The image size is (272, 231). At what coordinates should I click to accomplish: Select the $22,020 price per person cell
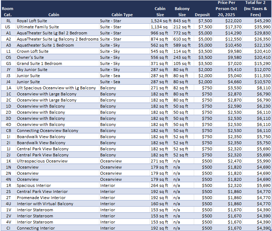229,21
